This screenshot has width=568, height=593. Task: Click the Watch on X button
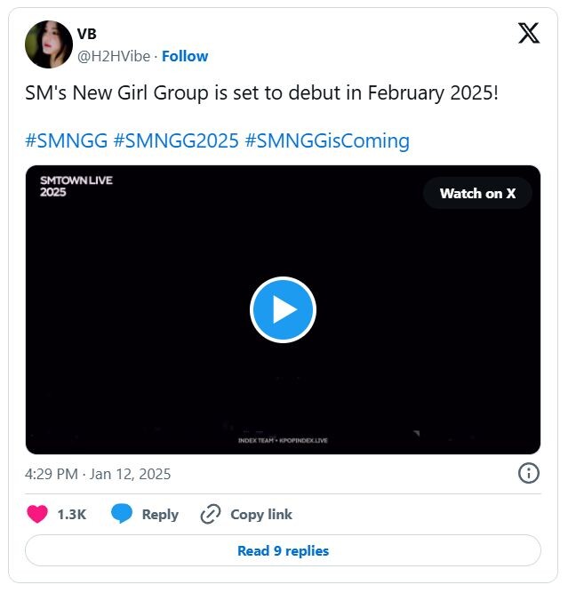pos(477,193)
